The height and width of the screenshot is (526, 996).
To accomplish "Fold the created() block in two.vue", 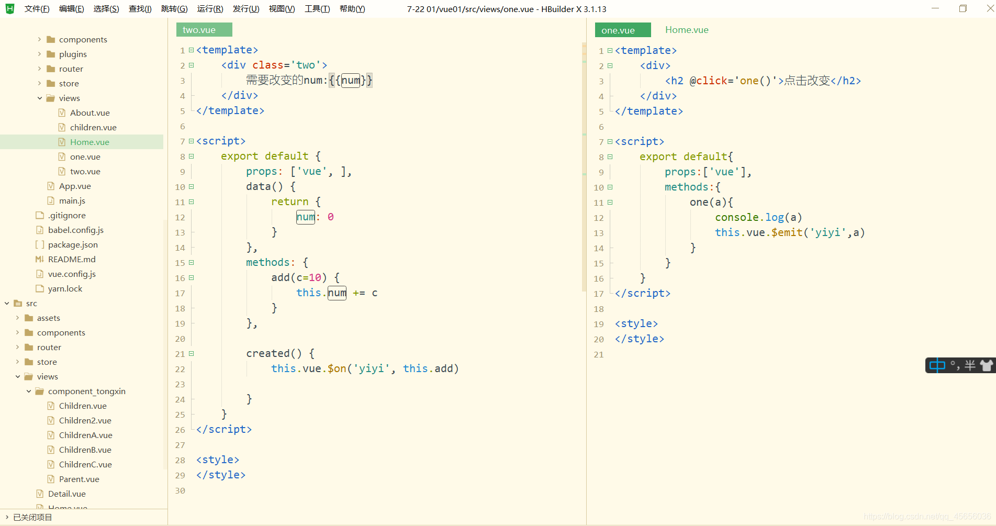I will [x=192, y=354].
